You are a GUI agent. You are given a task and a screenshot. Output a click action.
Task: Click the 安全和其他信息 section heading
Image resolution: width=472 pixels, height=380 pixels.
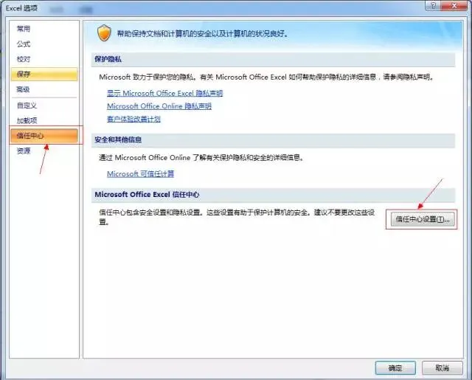[x=118, y=139]
